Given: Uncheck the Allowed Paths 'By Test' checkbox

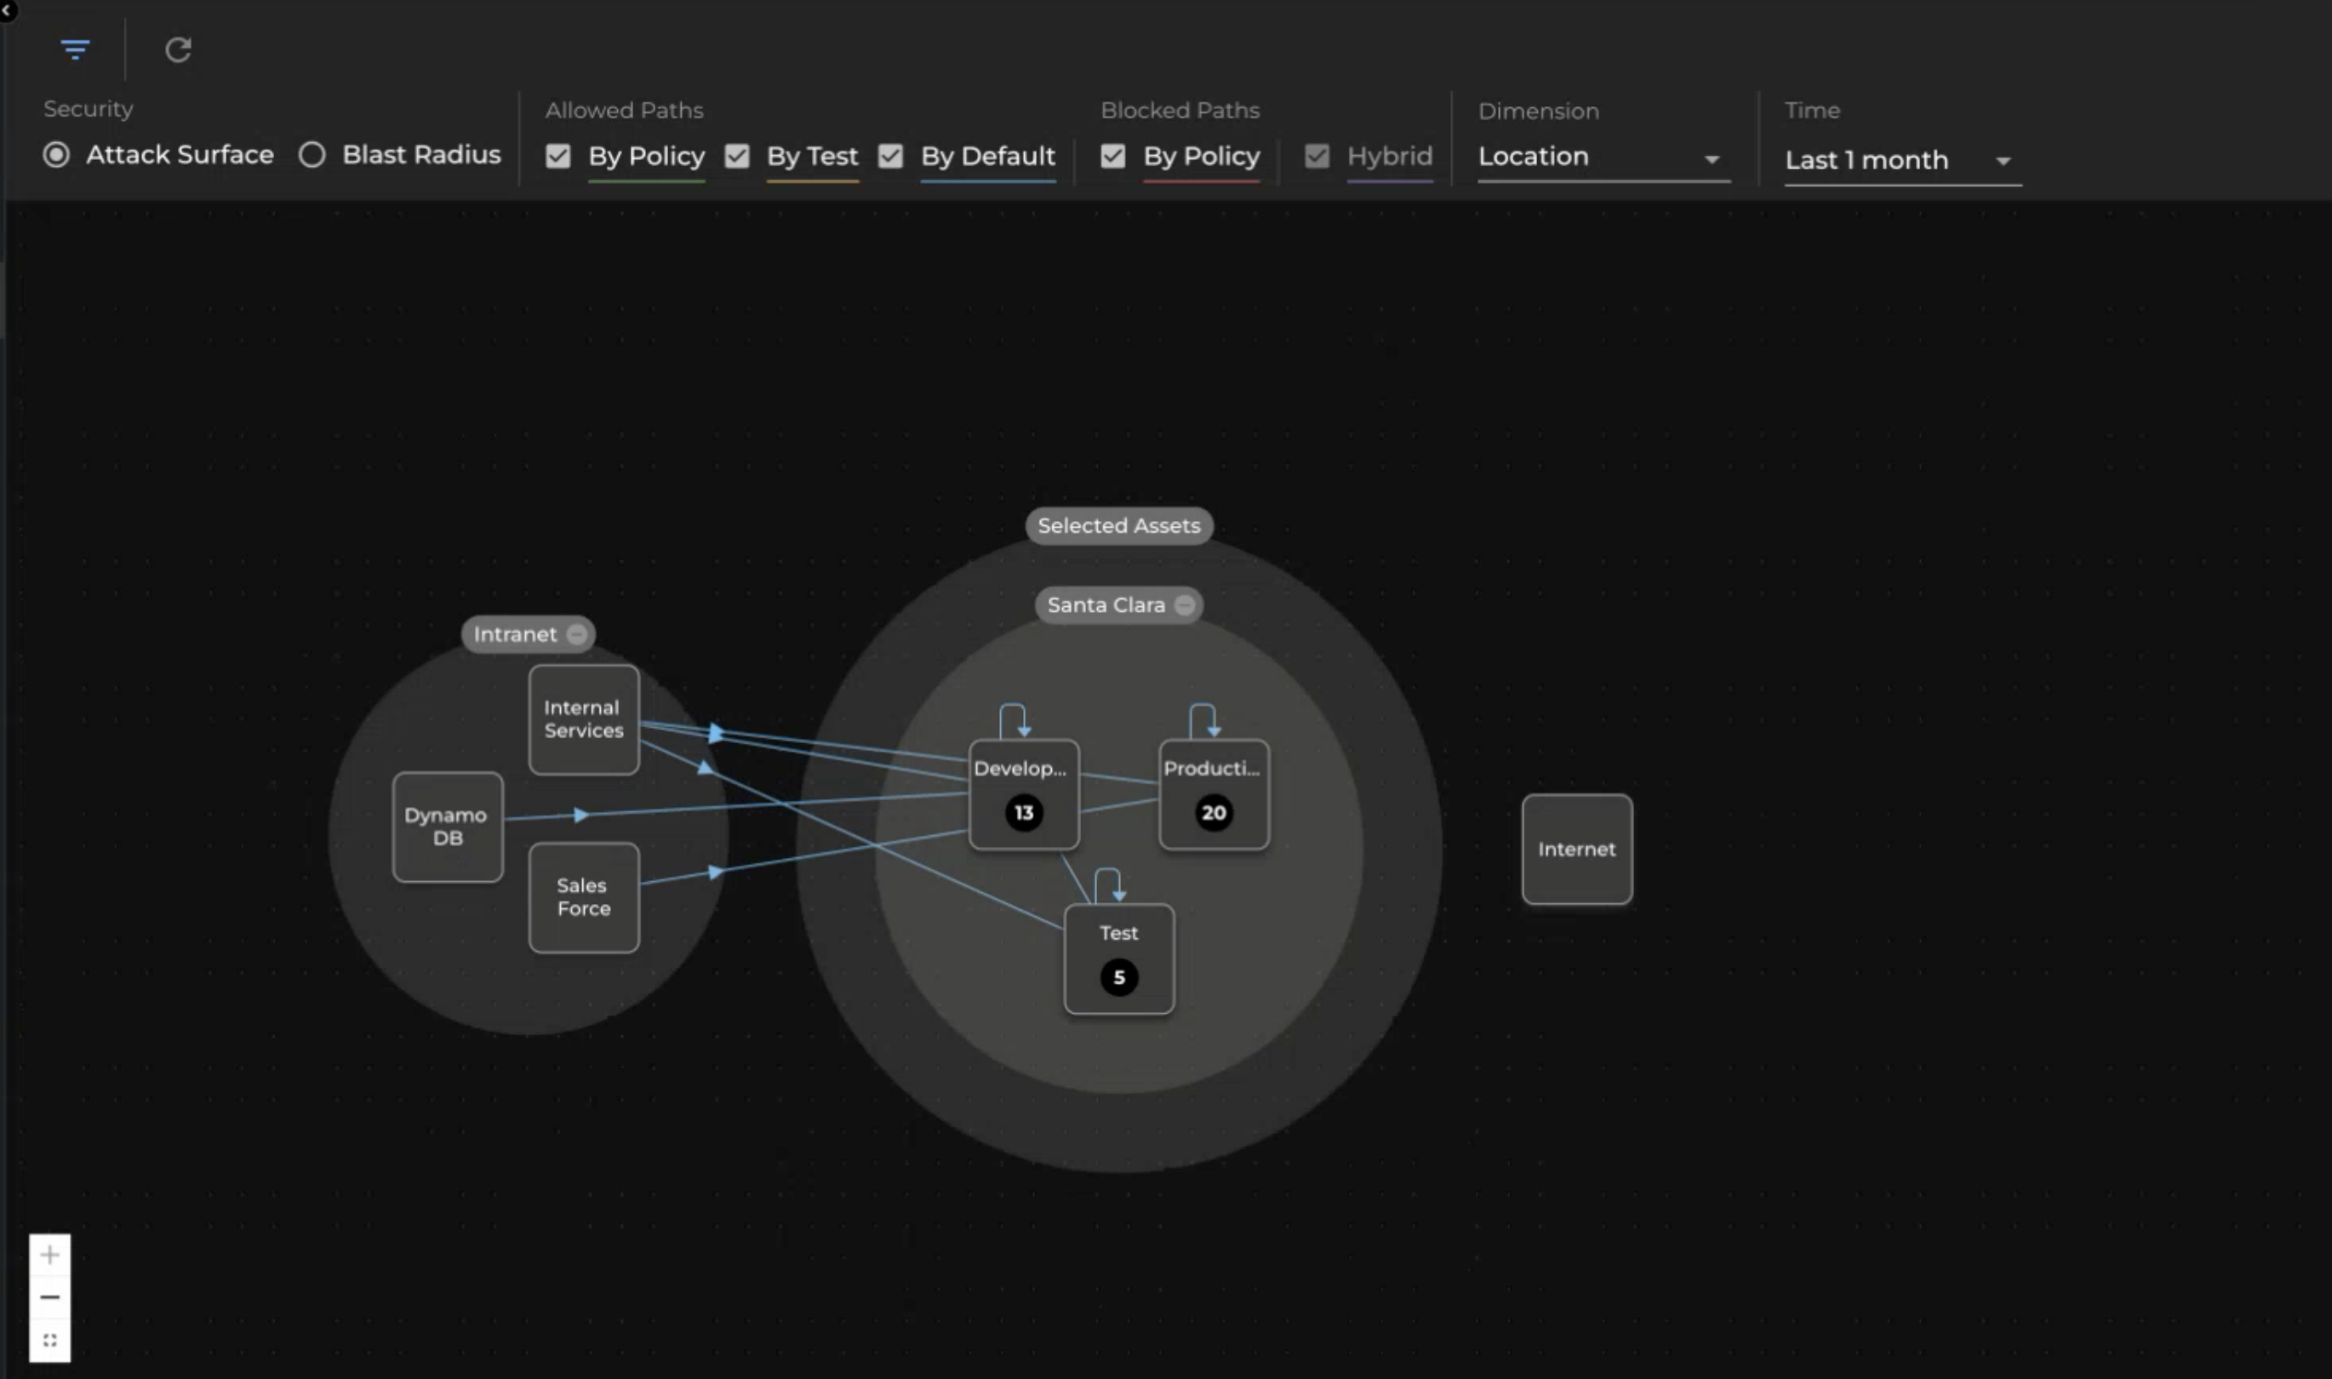Looking at the screenshot, I should click(737, 156).
